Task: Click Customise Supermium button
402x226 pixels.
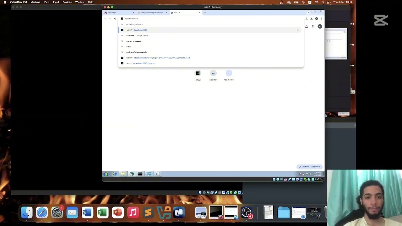Action: (x=310, y=167)
